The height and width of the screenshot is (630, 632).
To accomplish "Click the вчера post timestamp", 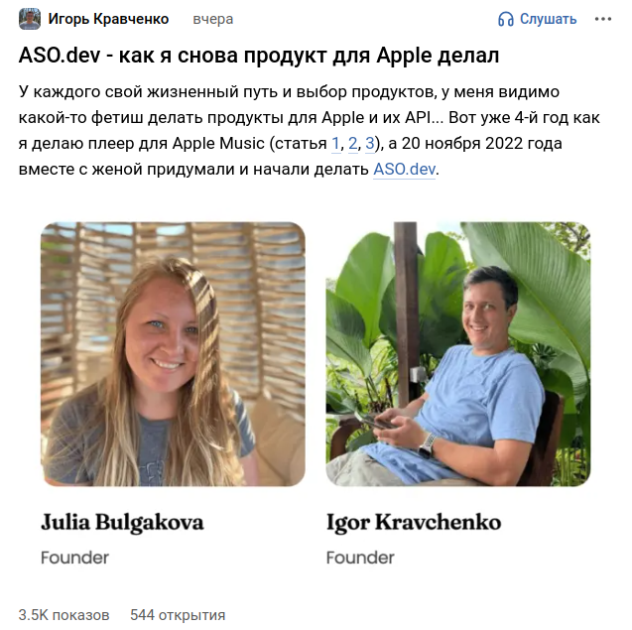I will [x=212, y=19].
